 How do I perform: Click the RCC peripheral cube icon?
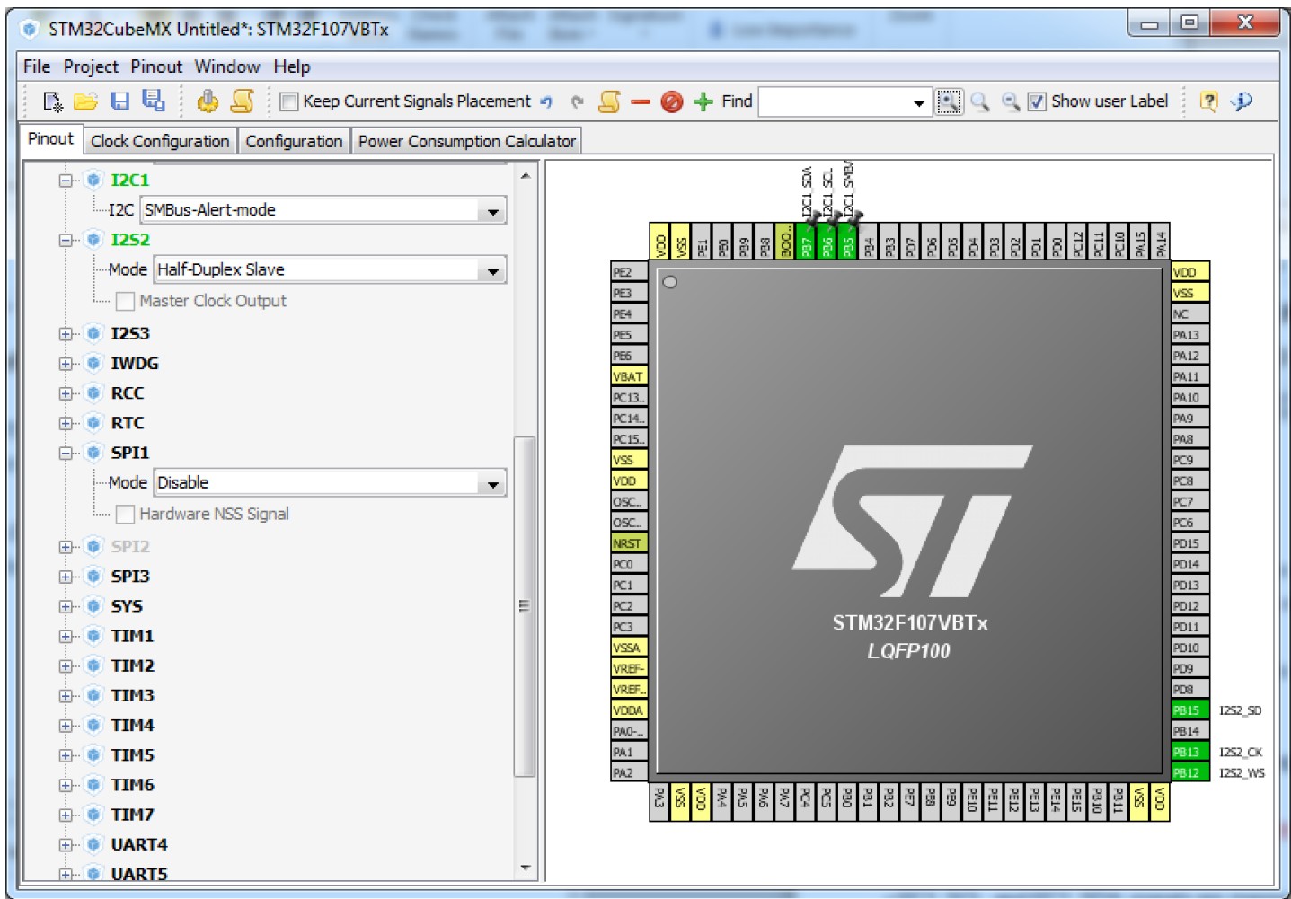tap(93, 392)
